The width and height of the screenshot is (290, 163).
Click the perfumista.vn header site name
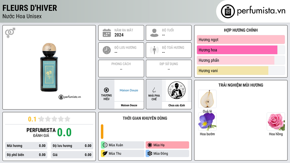(261, 11)
